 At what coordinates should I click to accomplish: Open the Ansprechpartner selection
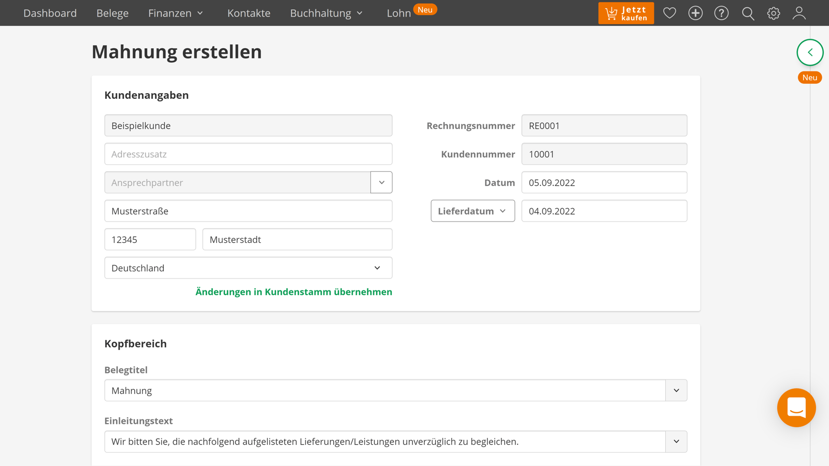[x=381, y=182]
